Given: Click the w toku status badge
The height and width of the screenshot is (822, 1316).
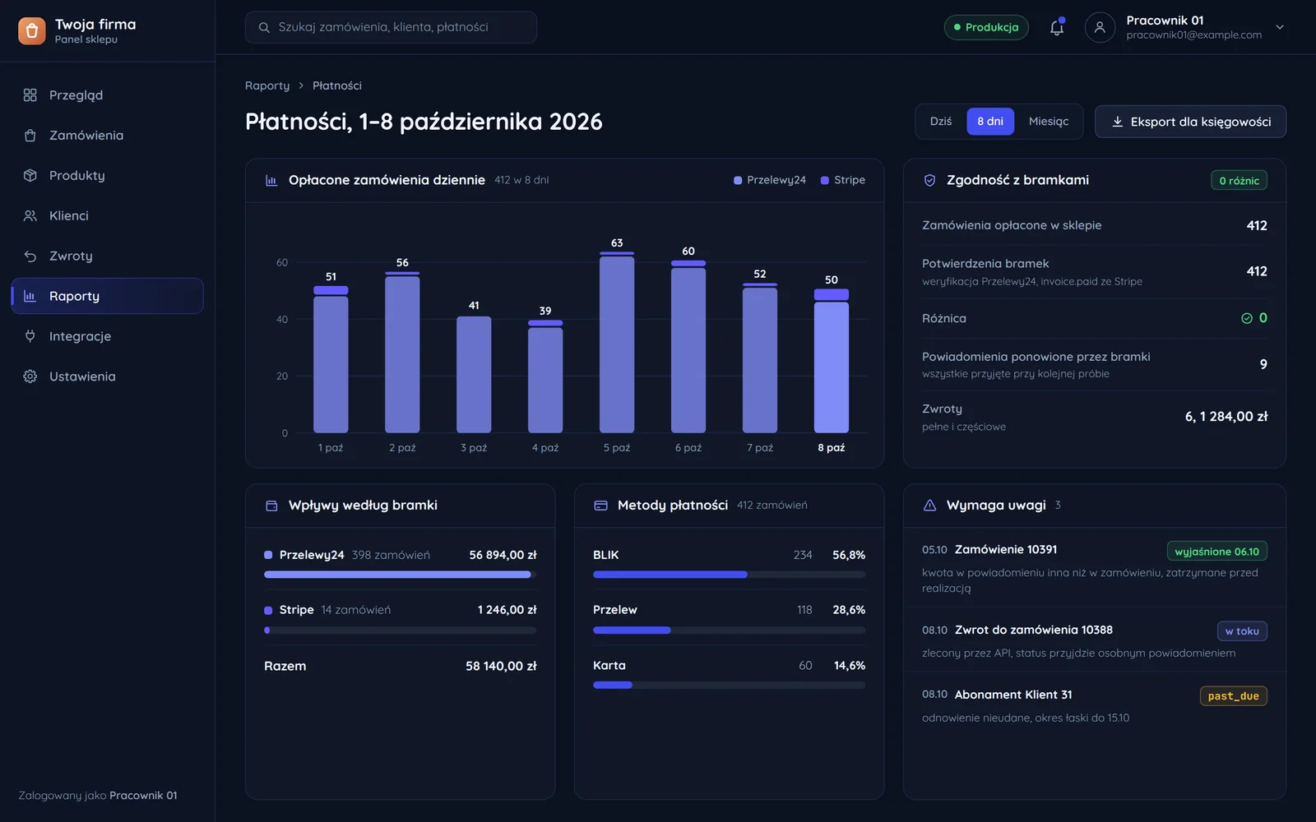Looking at the screenshot, I should (1242, 631).
